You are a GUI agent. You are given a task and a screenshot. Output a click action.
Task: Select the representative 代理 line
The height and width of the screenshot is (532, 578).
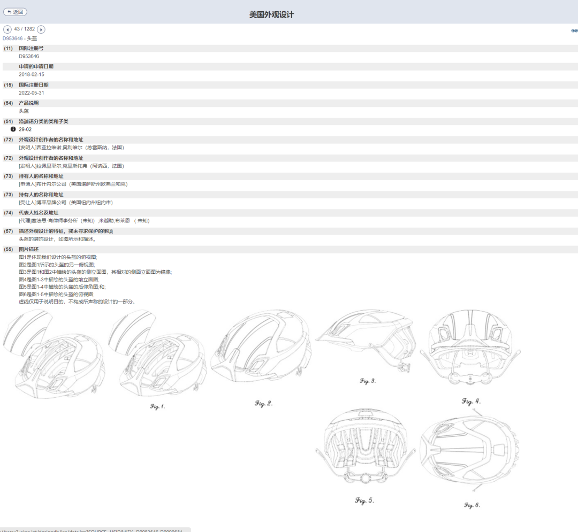(85, 221)
